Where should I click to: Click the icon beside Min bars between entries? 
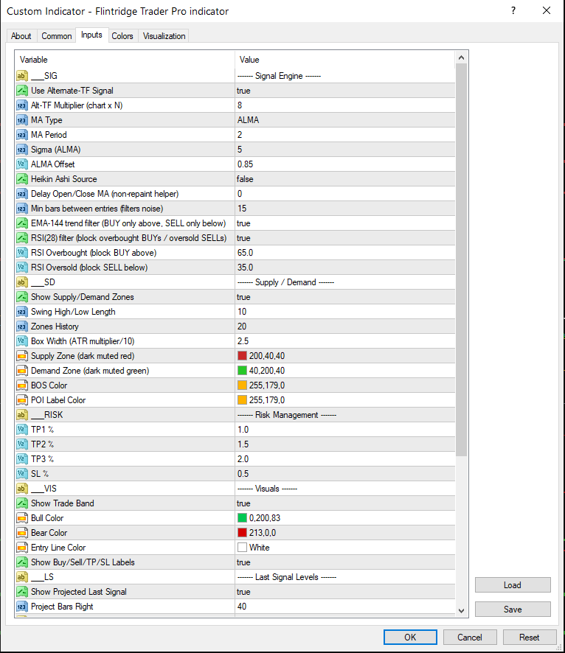point(22,209)
